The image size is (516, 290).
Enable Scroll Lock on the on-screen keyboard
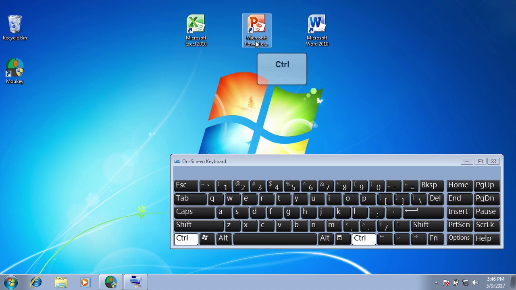tap(487, 225)
